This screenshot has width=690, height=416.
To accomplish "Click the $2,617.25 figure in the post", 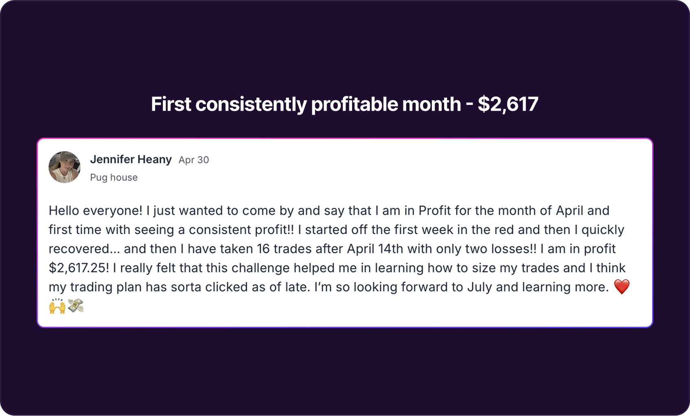I will (79, 268).
